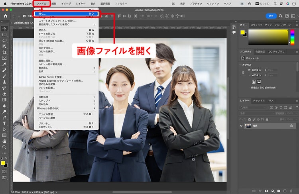Select the Crop tool
Screen dimensions: 299x194
[4, 53]
